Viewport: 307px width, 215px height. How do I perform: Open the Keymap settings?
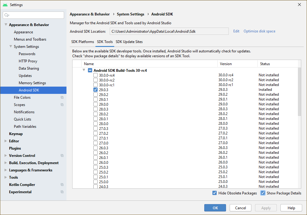[16, 134]
